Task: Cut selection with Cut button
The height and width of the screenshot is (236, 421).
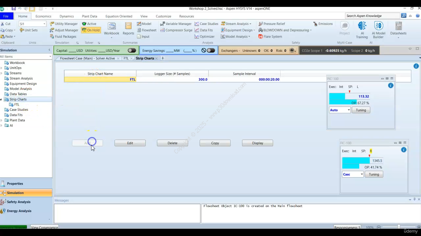Action: tap(6, 24)
